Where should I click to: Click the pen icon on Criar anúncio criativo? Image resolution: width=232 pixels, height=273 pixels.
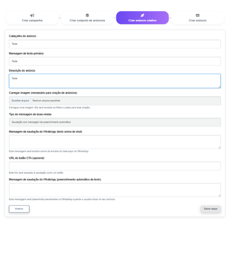(142, 15)
